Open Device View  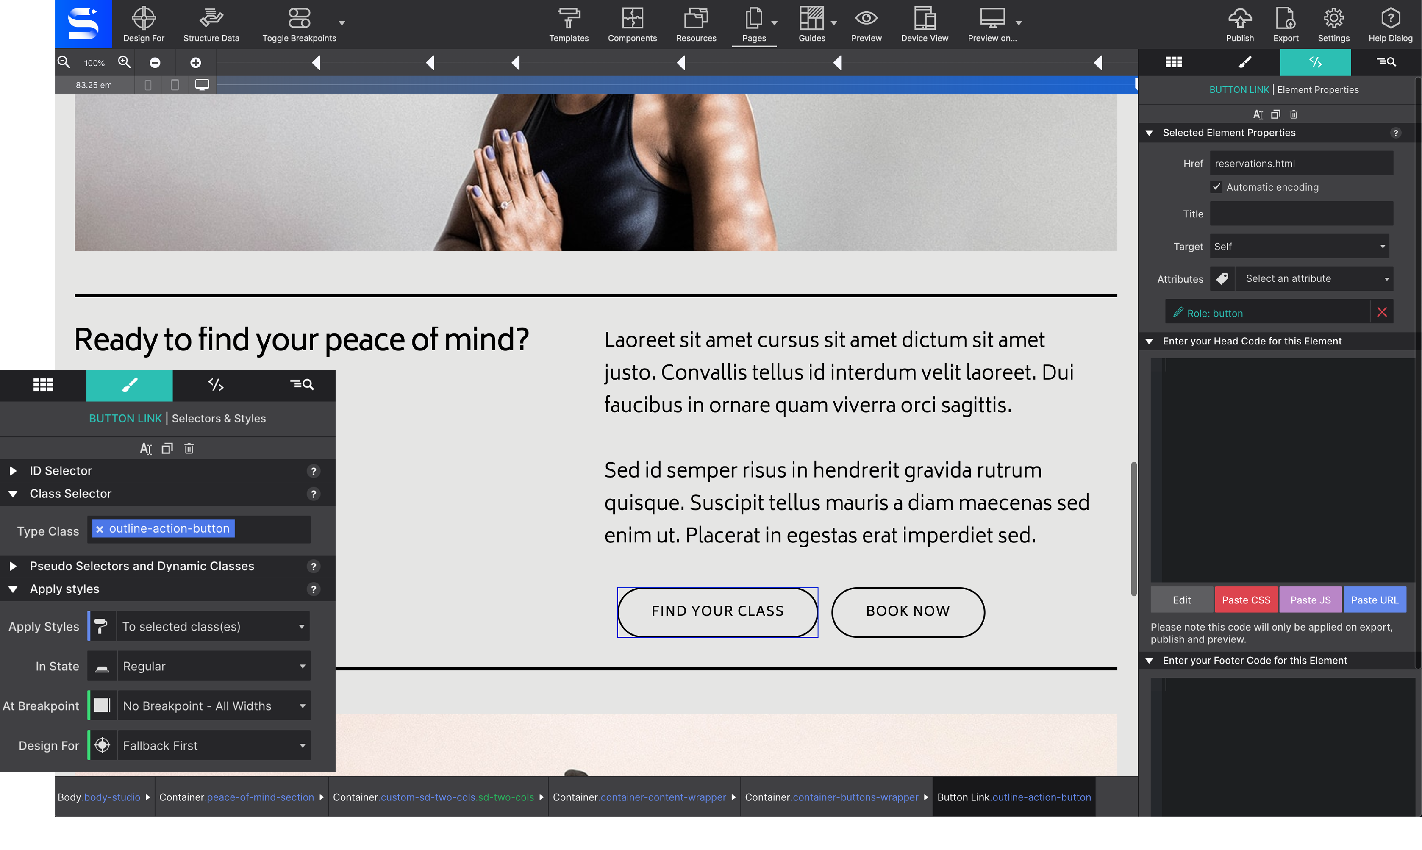coord(924,24)
